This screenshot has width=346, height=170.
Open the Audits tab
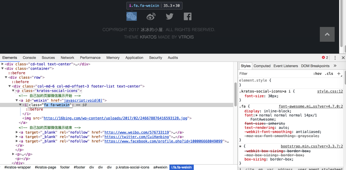[x=173, y=58]
